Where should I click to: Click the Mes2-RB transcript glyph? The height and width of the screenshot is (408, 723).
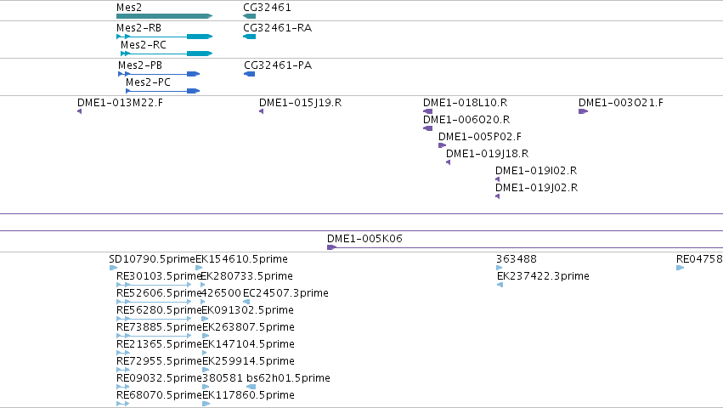click(164, 37)
